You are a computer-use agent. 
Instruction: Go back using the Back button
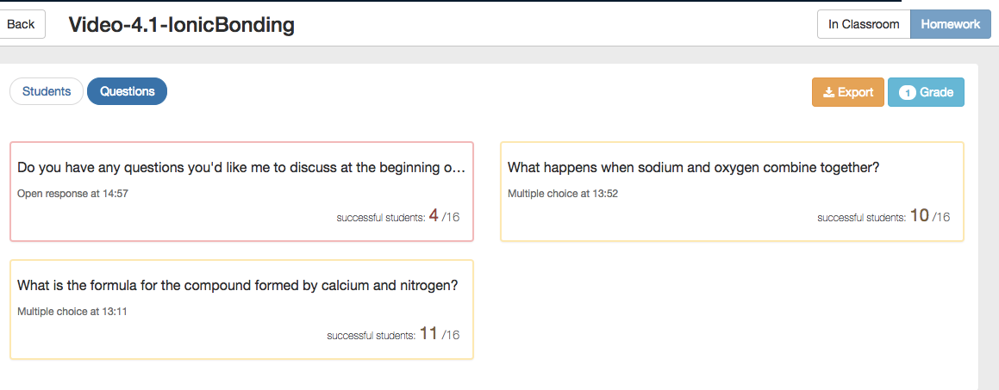coord(21,24)
